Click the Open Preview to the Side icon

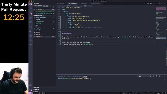point(148,3)
